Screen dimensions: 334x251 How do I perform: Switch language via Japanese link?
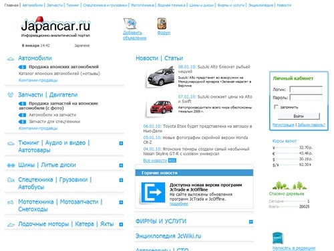(x=82, y=46)
